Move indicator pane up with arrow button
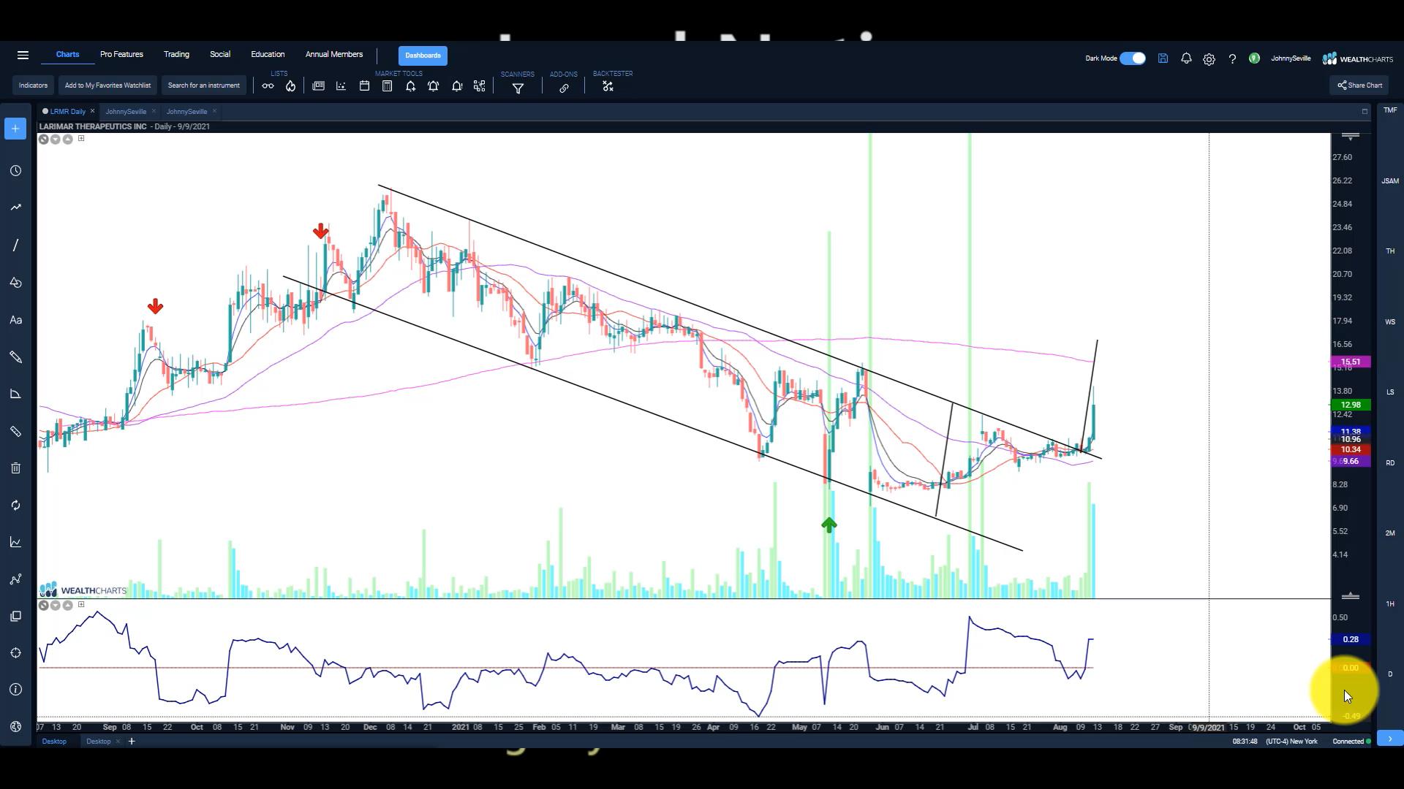1404x789 pixels. click(67, 605)
